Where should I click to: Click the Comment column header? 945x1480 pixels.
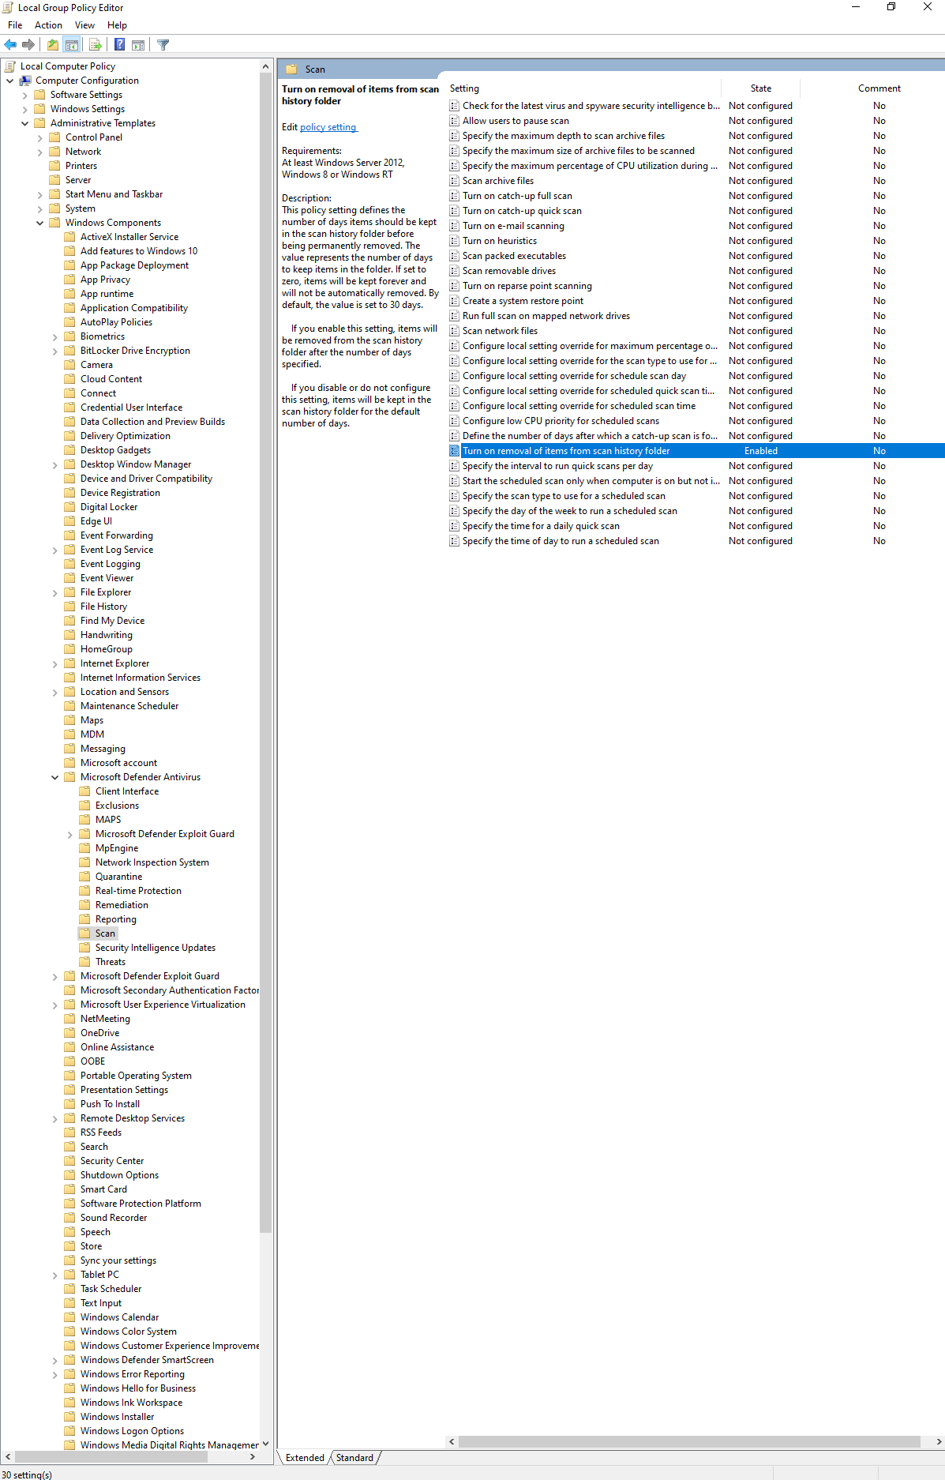pos(879,88)
